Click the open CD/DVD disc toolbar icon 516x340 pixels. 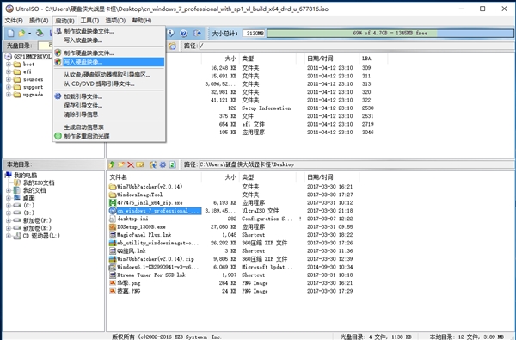tap(40, 33)
